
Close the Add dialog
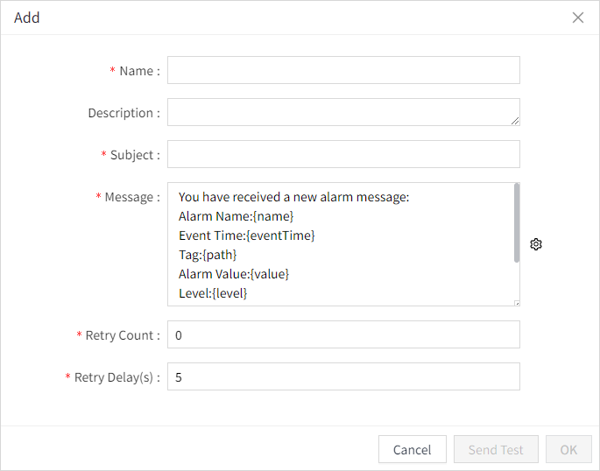point(578,18)
